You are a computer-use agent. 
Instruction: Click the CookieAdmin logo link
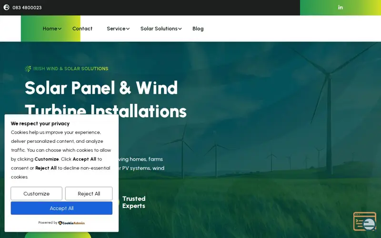coord(71,223)
